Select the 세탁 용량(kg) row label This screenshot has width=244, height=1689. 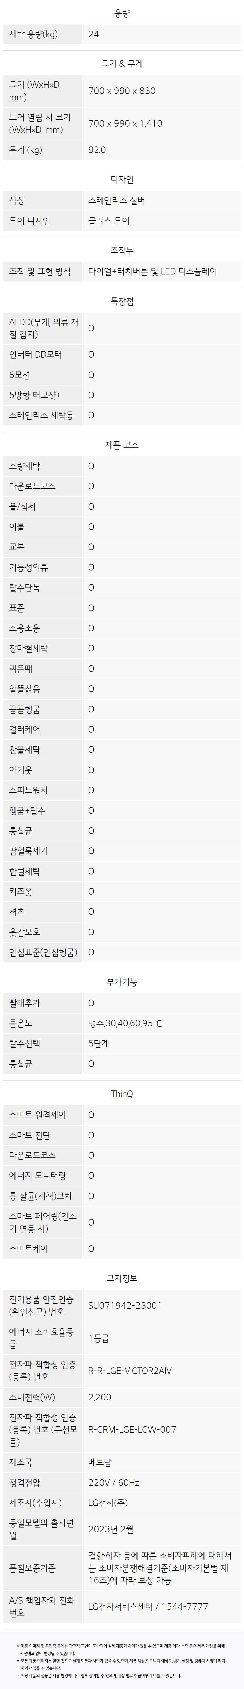[x=33, y=34]
